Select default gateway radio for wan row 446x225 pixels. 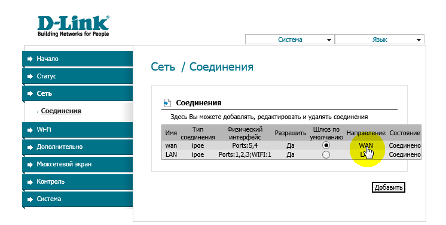click(326, 145)
